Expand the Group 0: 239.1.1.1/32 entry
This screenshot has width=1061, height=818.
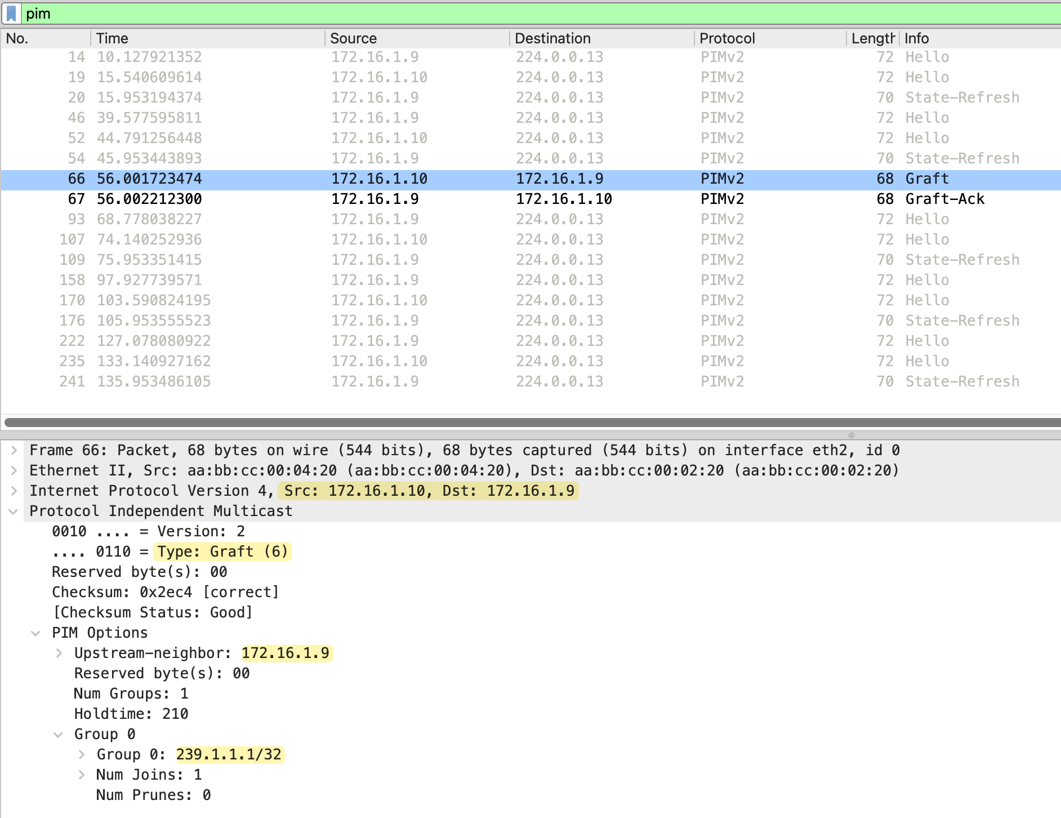coord(82,754)
